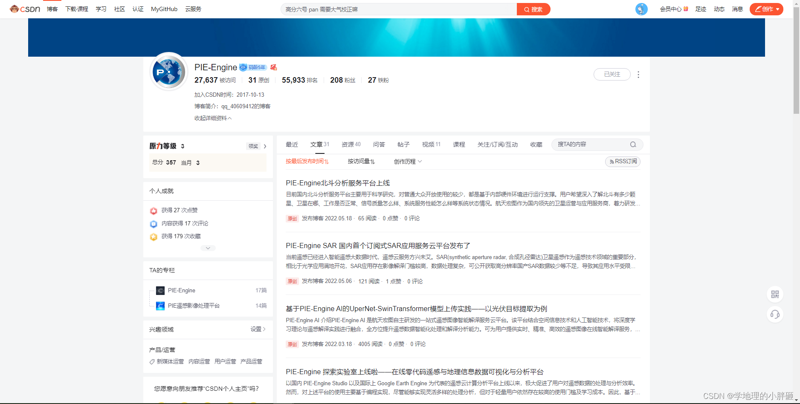Screen dimensions: 800x404
Task: Sort by 按最后发布时间
Action: click(x=307, y=161)
